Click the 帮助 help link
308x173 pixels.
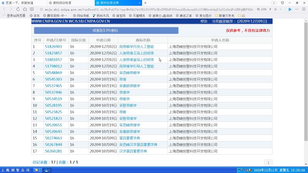point(204,22)
